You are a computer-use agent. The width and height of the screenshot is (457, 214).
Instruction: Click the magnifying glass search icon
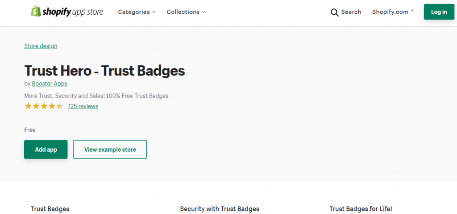pyautogui.click(x=335, y=12)
